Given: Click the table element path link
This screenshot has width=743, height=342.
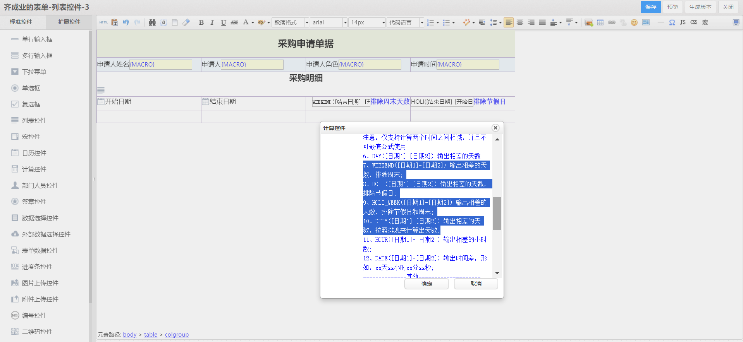Looking at the screenshot, I should [151, 335].
